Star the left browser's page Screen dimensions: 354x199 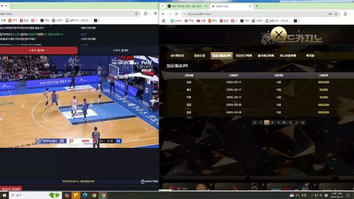tap(136, 14)
